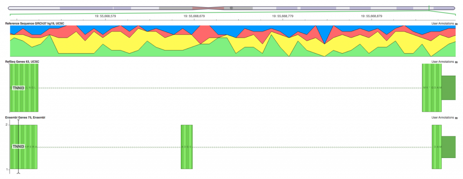This screenshot has width=463, height=179.
Task: Click ruler coordinate 19: 55,668,879
Action: (x=372, y=17)
